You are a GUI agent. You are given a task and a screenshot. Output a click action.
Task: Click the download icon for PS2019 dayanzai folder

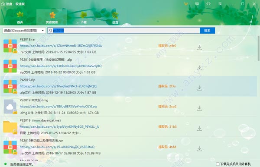[199, 128]
